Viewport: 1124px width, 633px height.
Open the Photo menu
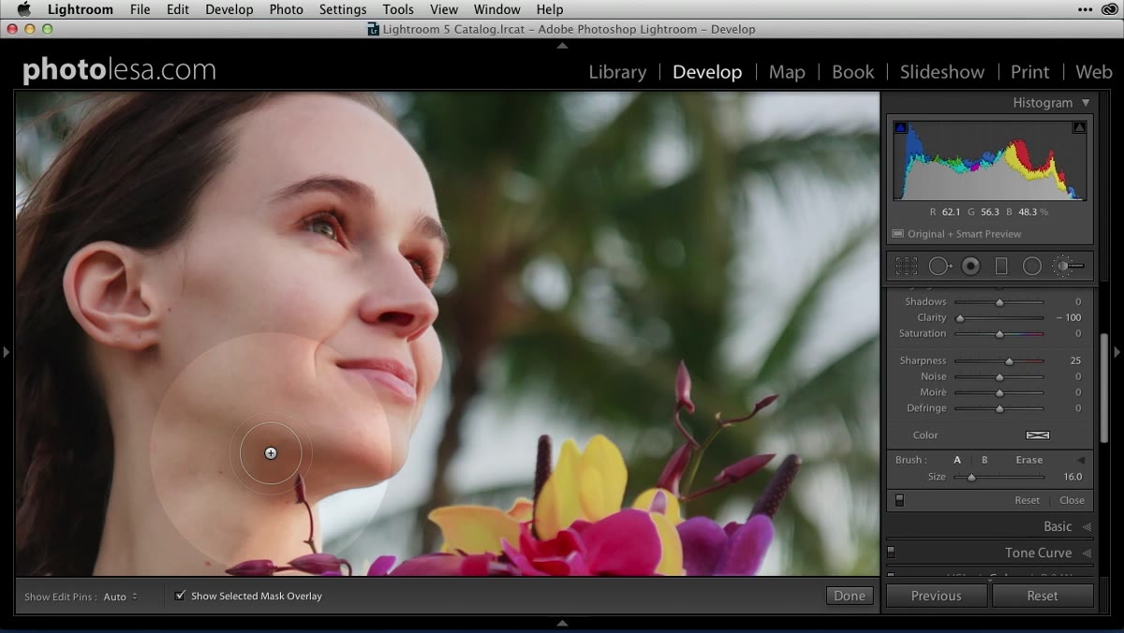(286, 9)
